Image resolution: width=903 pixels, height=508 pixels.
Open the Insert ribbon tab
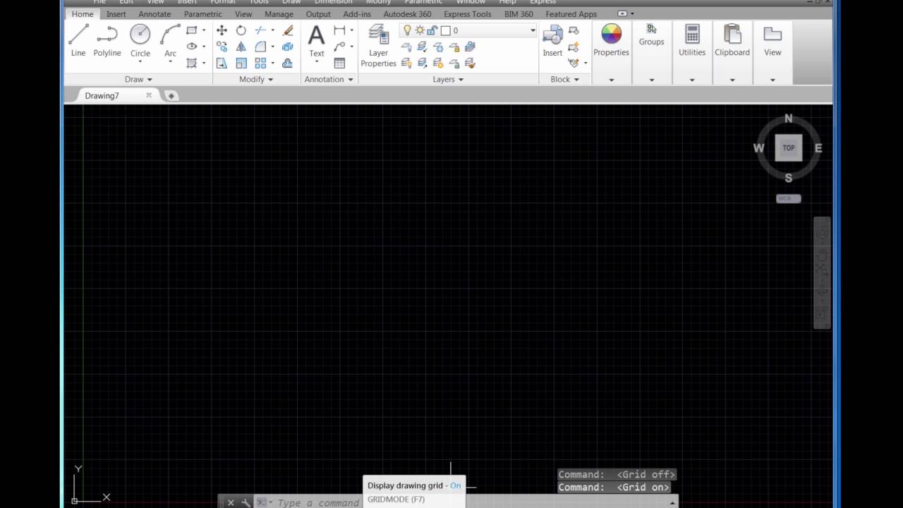tap(116, 14)
